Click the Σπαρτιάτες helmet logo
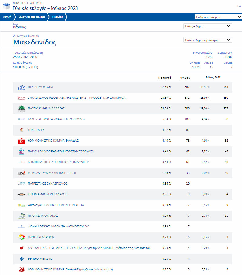Image resolution: width=242 pixels, height=275 pixels. coord(21,130)
